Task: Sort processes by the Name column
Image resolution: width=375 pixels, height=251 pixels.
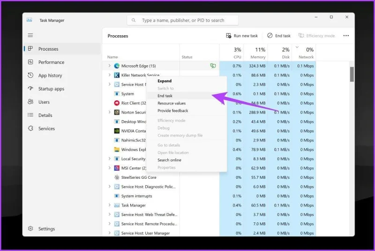Action: click(141, 53)
